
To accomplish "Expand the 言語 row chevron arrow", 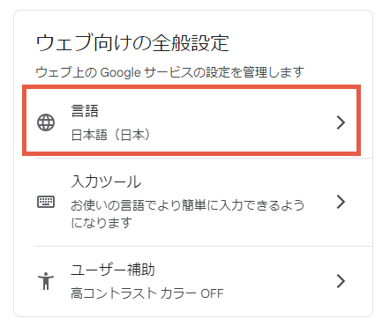I will (341, 122).
